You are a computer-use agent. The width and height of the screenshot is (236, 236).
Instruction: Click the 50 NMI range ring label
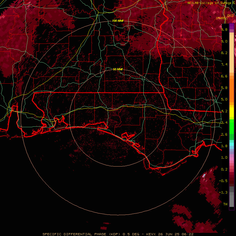click(118, 69)
